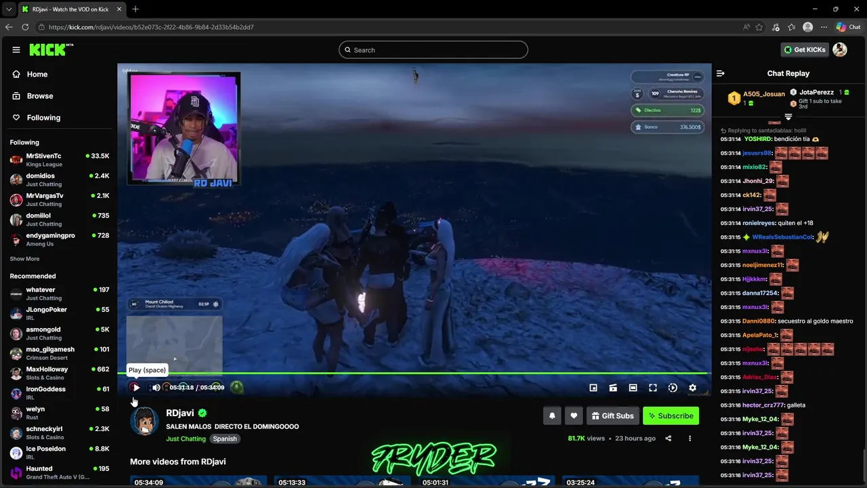Open the browser three-dot settings menu

(x=824, y=27)
